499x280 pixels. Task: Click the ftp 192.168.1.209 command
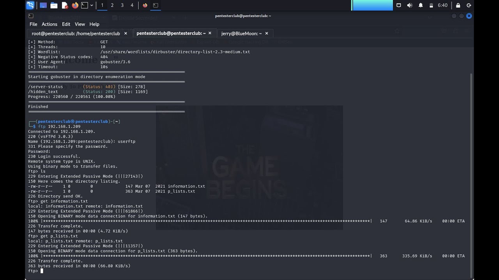pyautogui.click(x=59, y=126)
